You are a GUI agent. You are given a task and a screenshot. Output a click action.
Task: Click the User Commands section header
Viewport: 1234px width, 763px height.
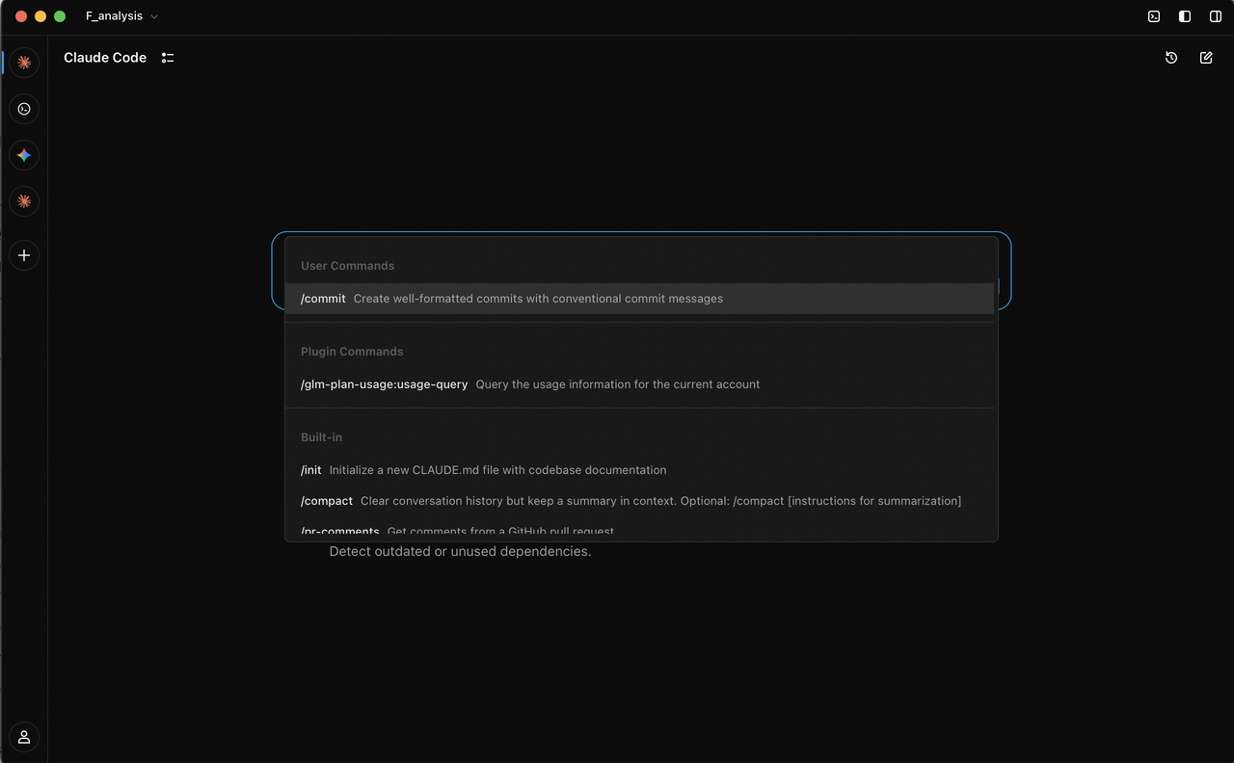(x=347, y=266)
